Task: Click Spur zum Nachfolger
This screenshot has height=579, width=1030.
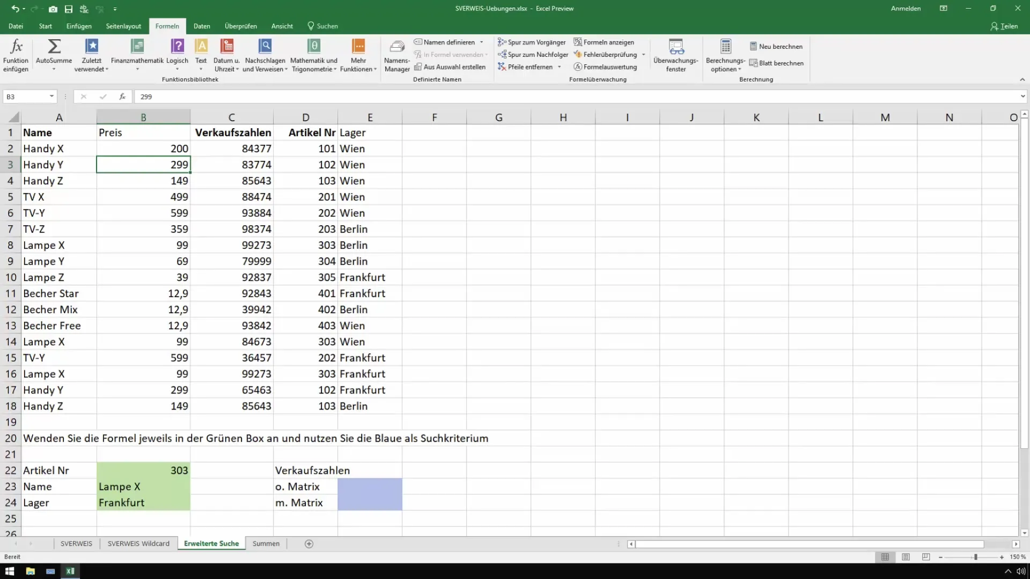Action: click(533, 55)
